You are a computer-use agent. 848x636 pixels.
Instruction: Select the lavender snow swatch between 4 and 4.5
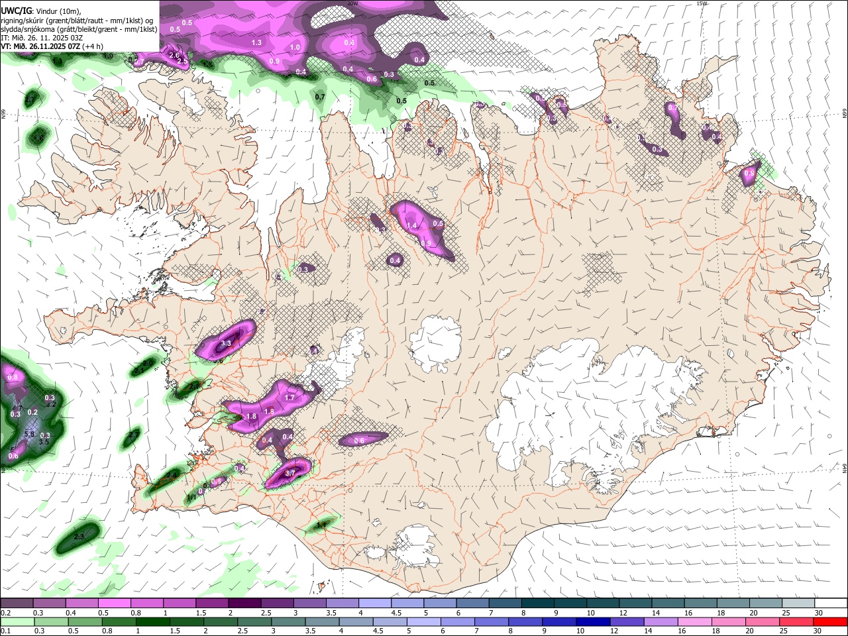click(375, 603)
